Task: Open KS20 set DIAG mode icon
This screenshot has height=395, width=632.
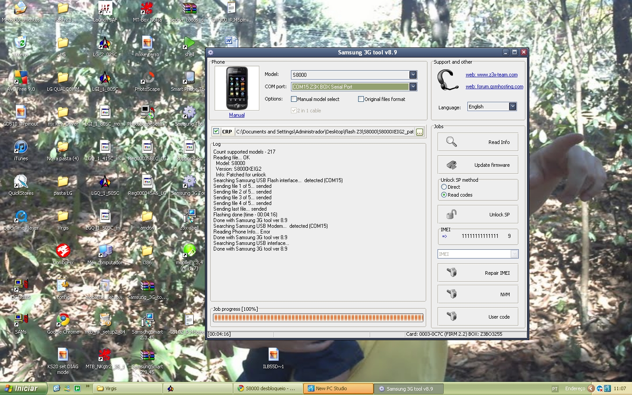Action: (x=63, y=361)
